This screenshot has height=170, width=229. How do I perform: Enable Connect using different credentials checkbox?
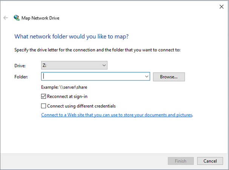coord(43,106)
